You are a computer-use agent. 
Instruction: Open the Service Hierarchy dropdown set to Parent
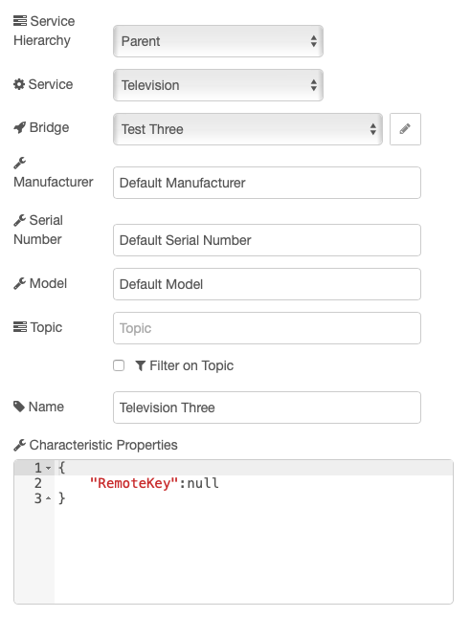218,41
